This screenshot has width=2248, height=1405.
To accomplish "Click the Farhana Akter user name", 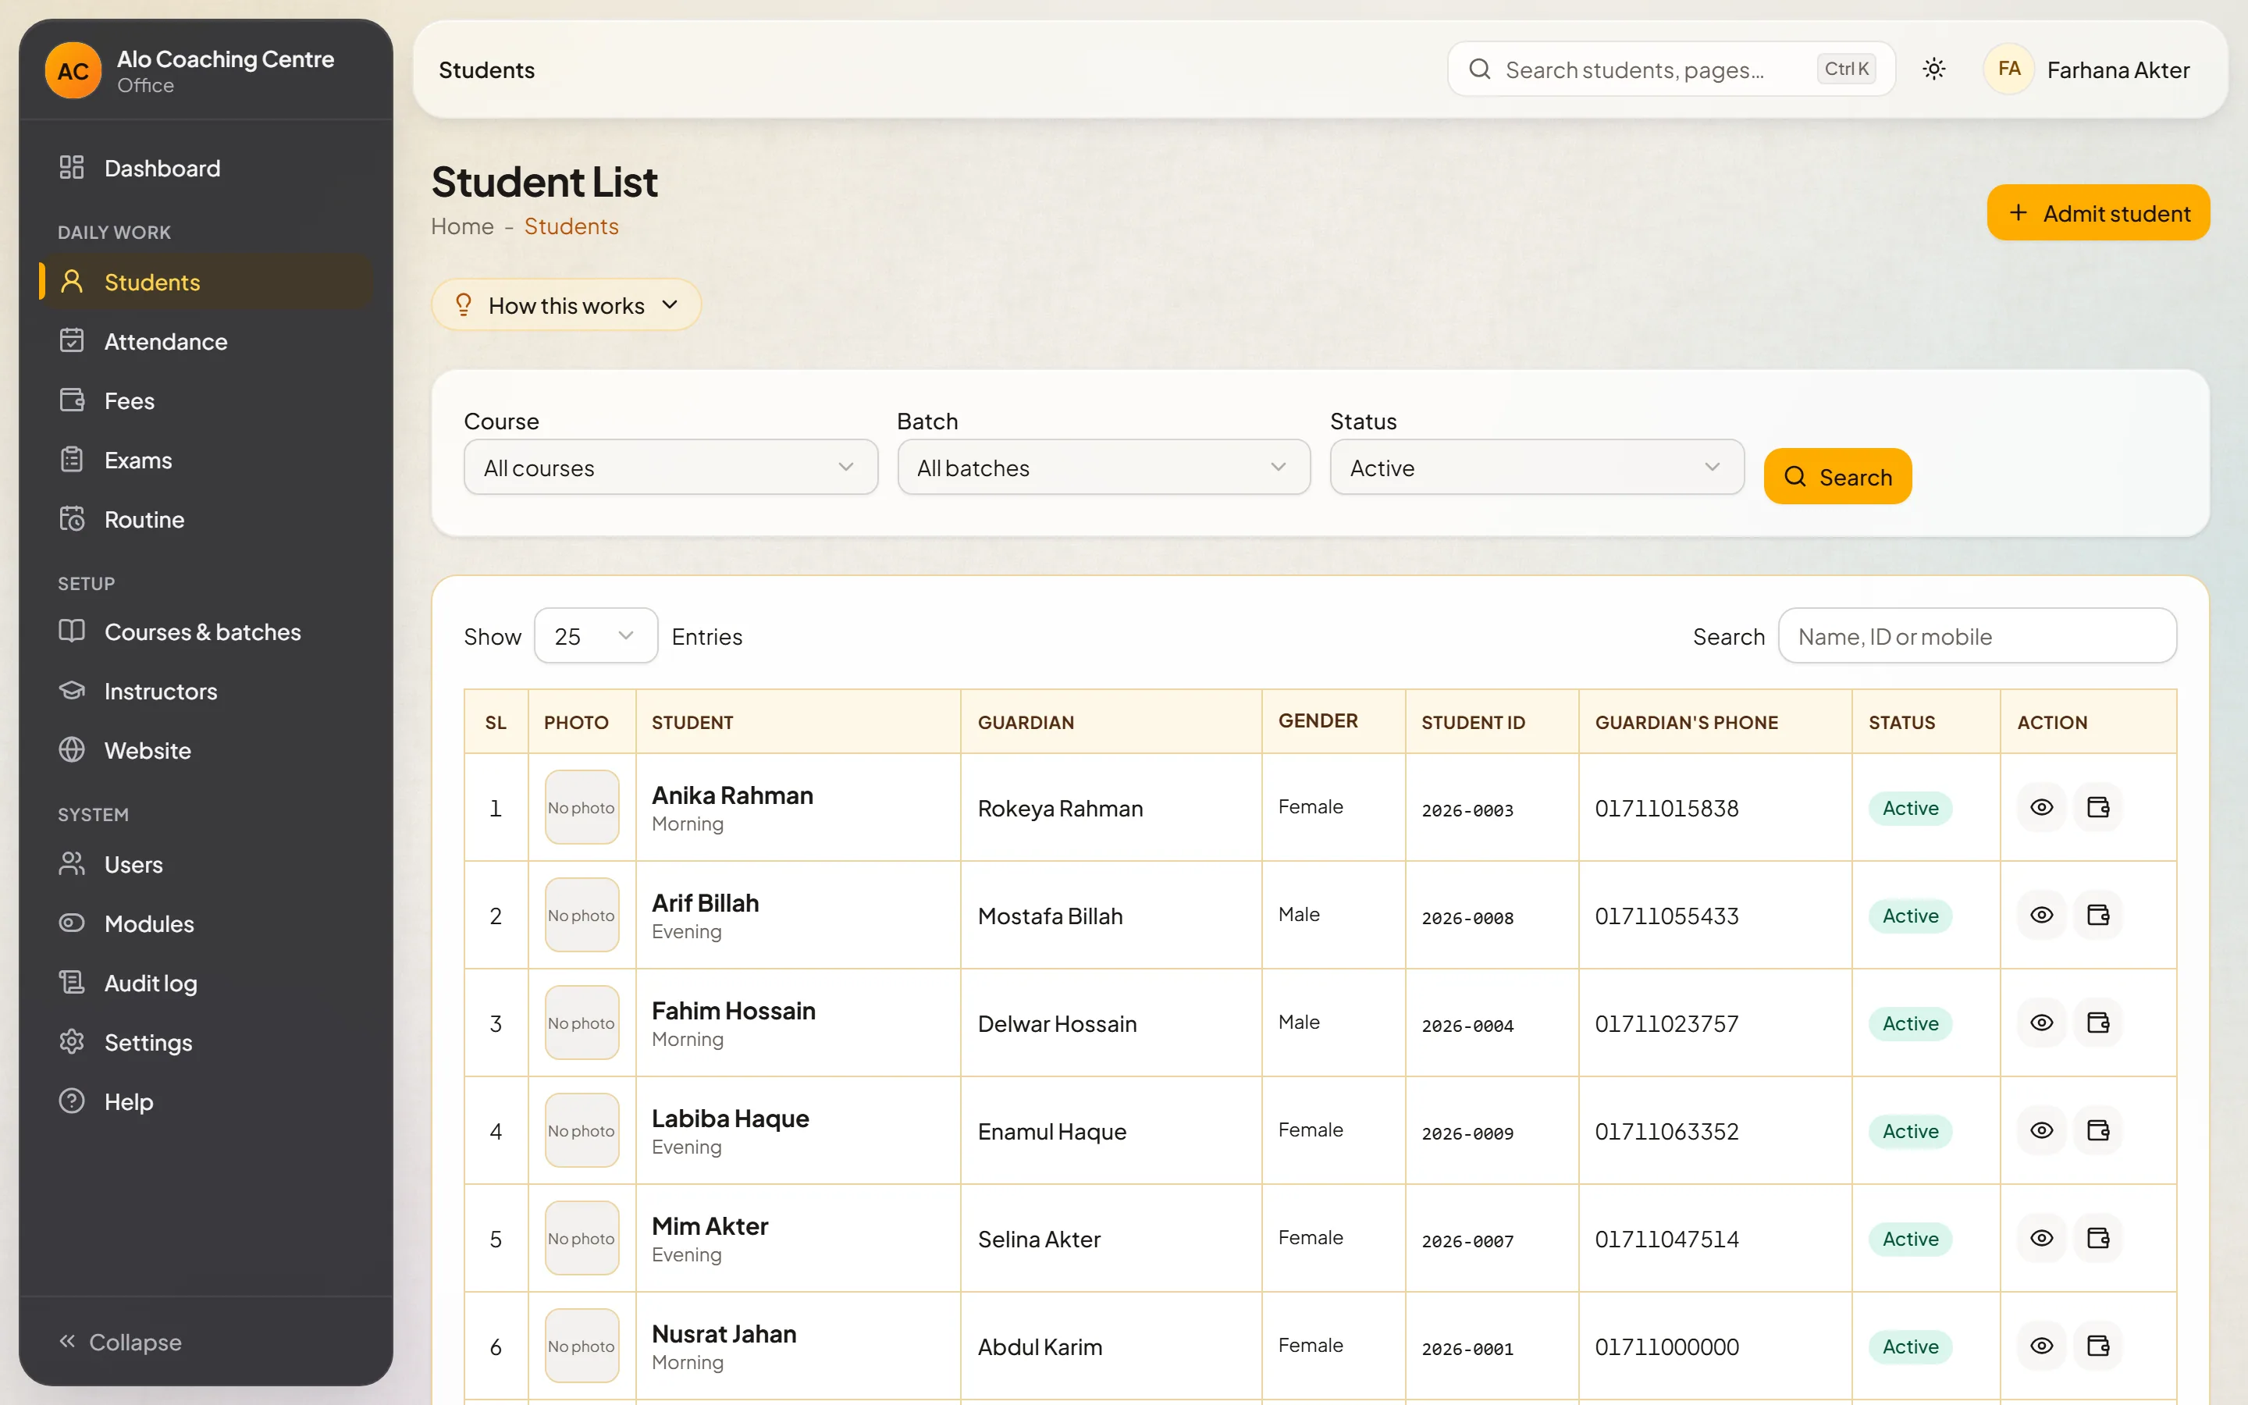I will pos(2118,70).
